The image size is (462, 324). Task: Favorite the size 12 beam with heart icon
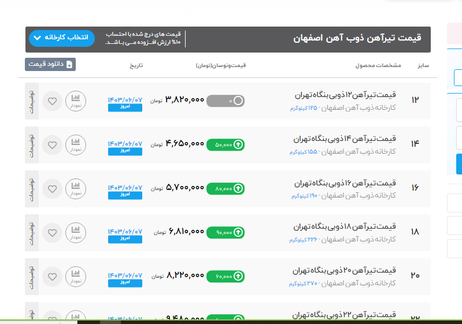click(52, 101)
